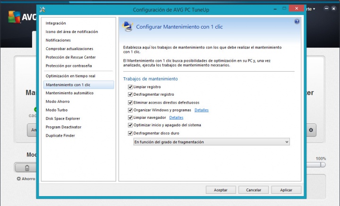Select Protección de Rescue Center
Image resolution: width=340 pixels, height=206 pixels.
[x=71, y=58]
